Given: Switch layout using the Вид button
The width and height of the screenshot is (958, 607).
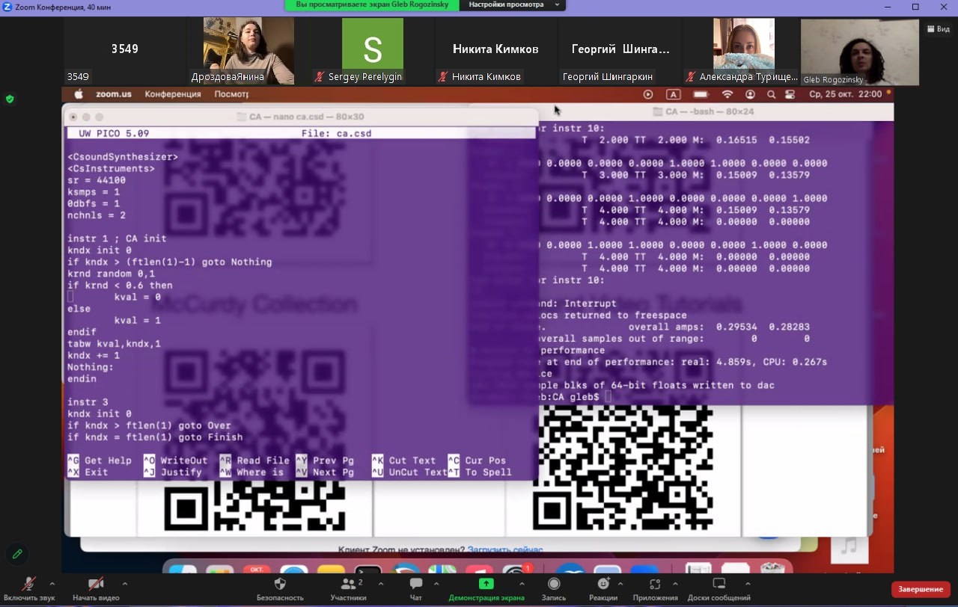Looking at the screenshot, I should pyautogui.click(x=938, y=29).
